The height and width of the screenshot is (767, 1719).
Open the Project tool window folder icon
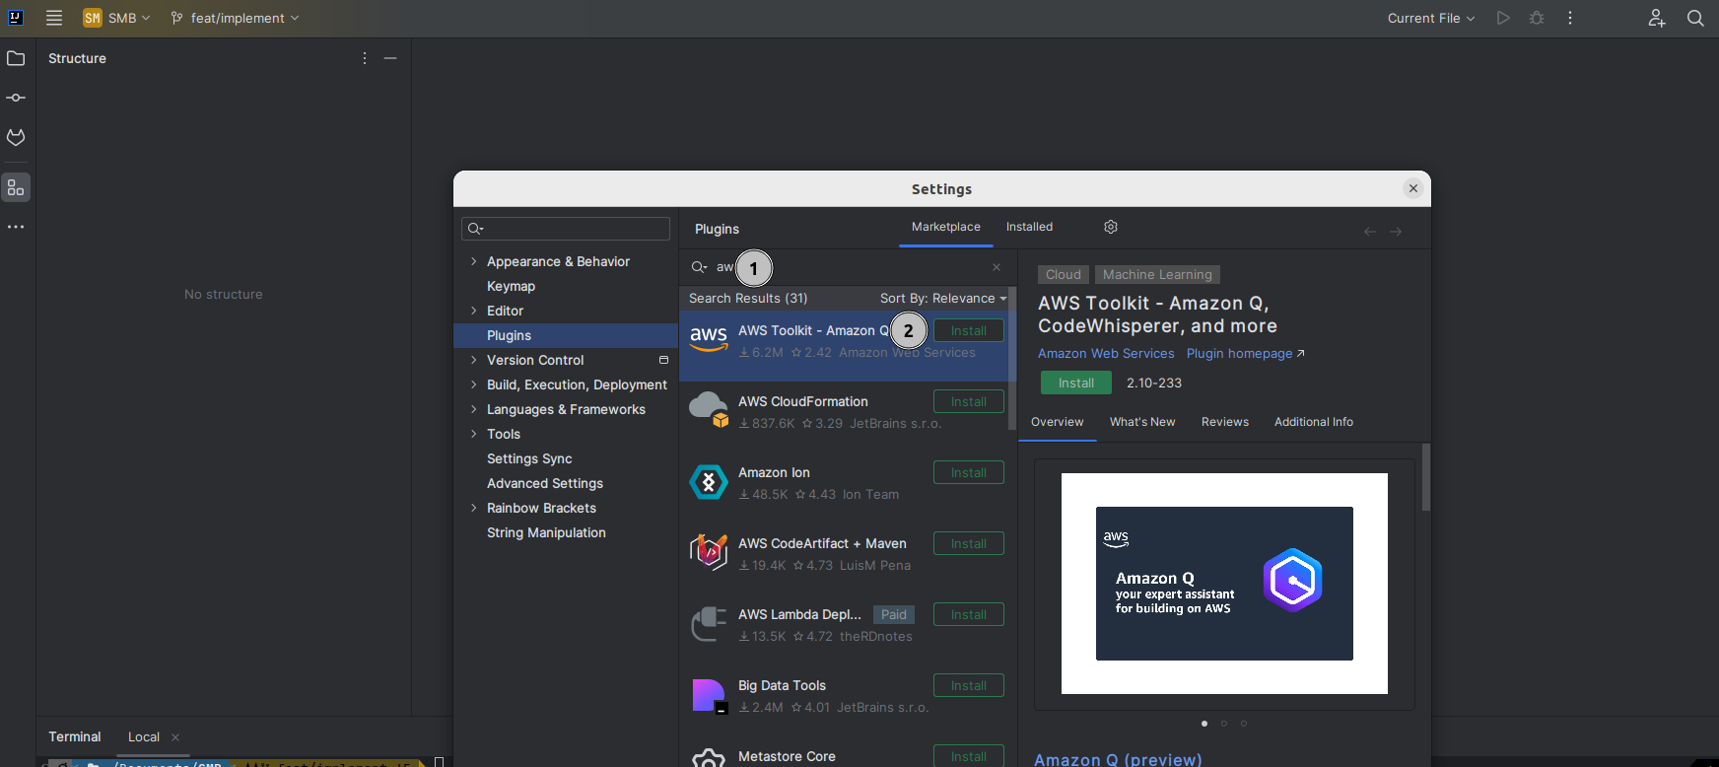point(16,58)
